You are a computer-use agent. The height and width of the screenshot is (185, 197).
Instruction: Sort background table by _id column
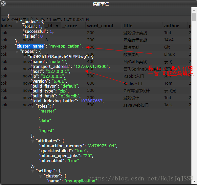coord(53,26)
